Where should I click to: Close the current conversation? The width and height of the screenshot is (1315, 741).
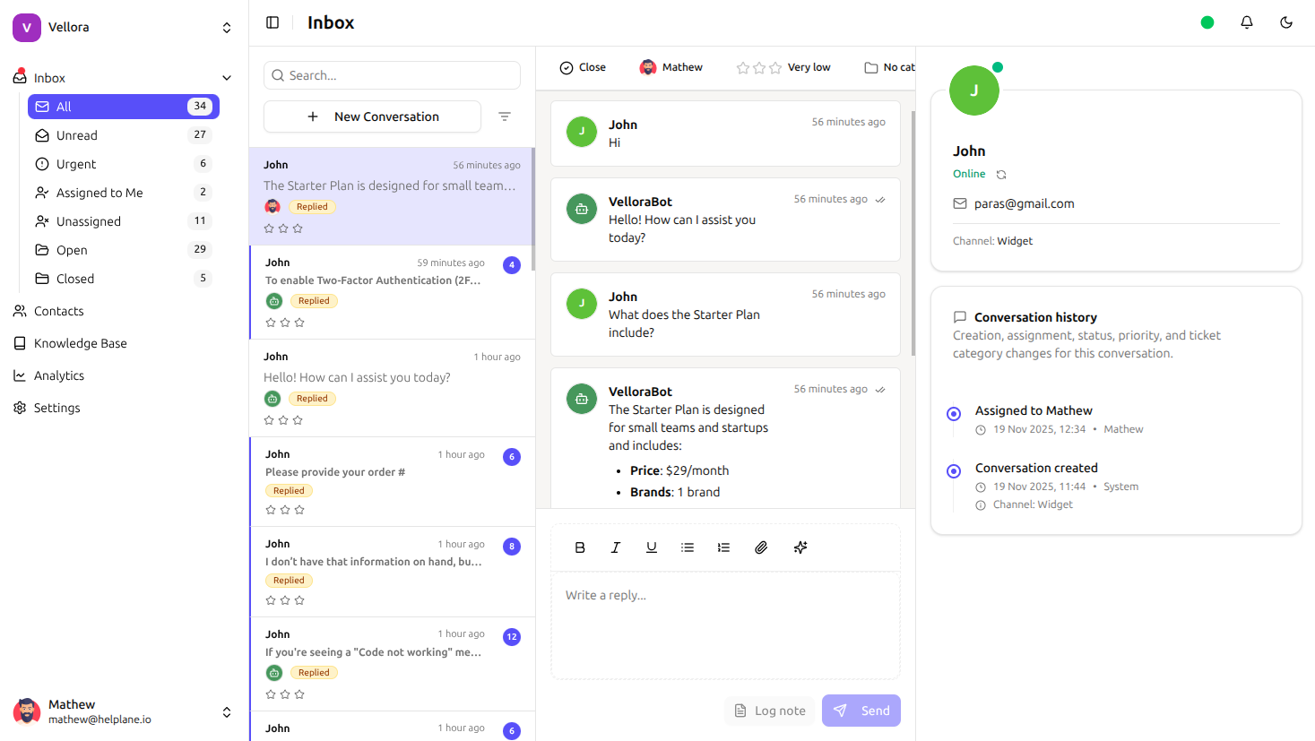pyautogui.click(x=583, y=66)
